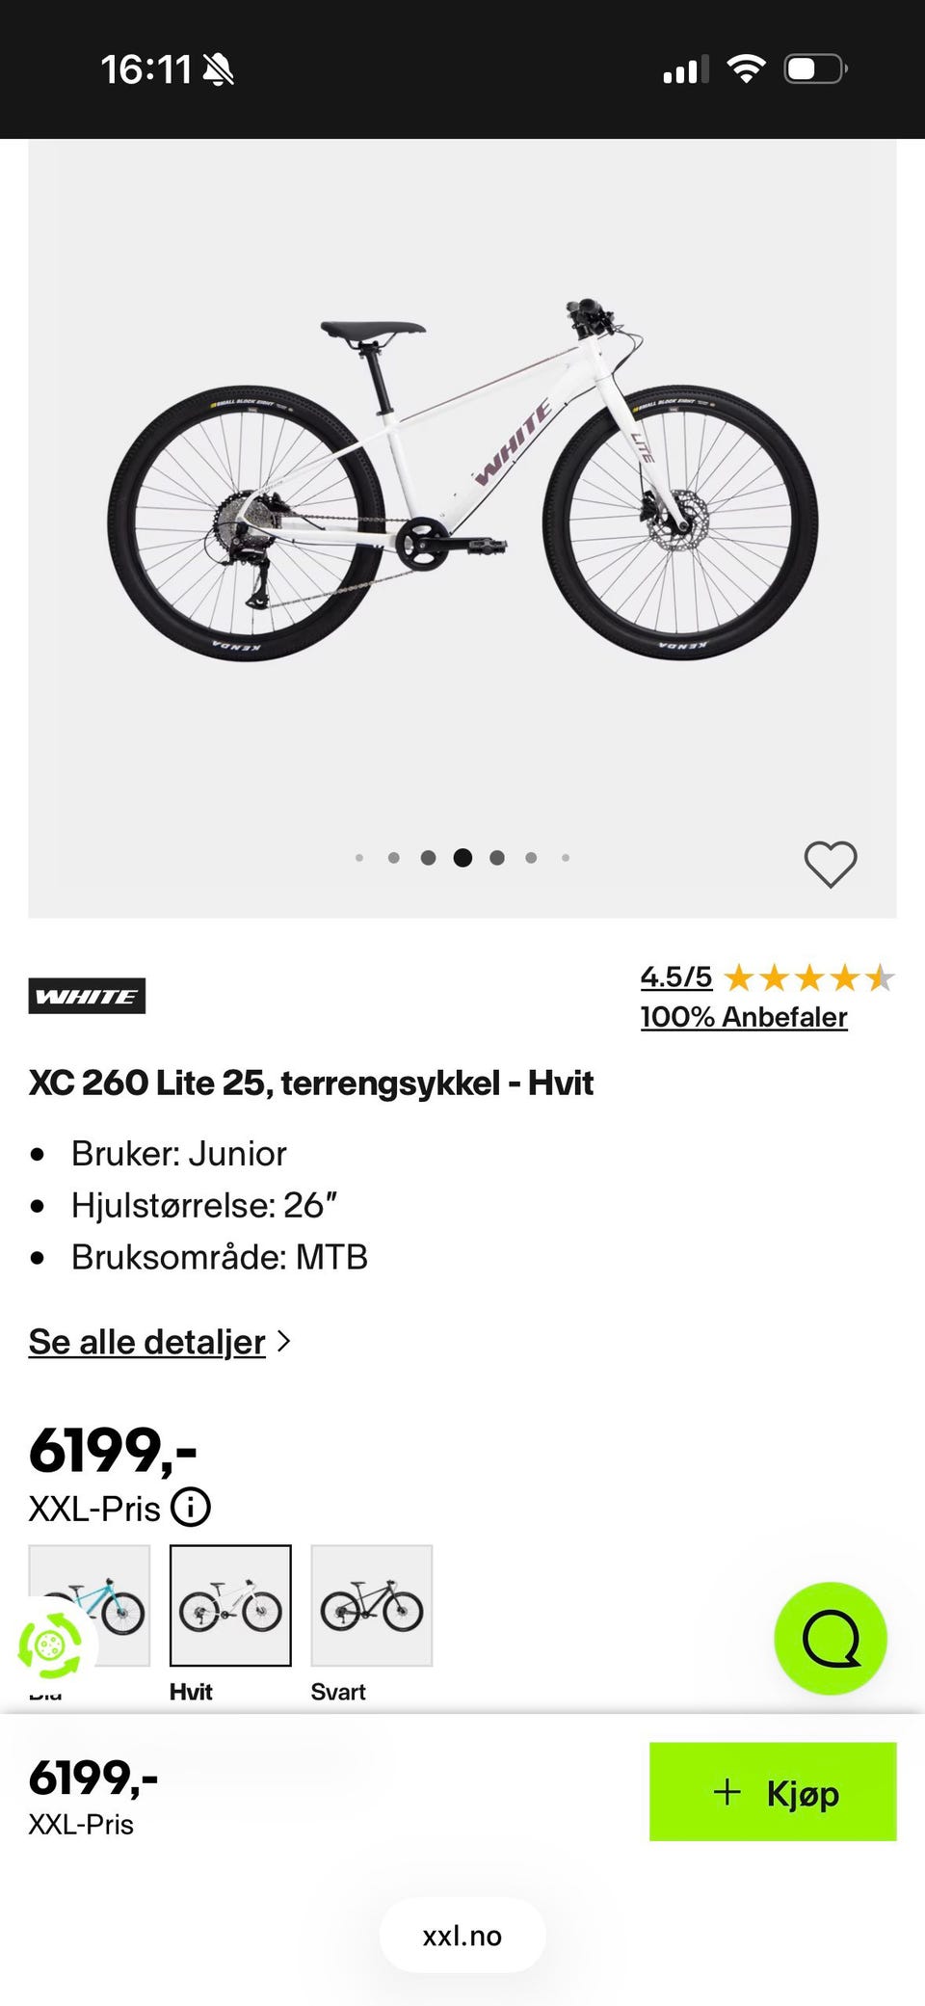Tap the battery indicator in status bar

pyautogui.click(x=815, y=69)
